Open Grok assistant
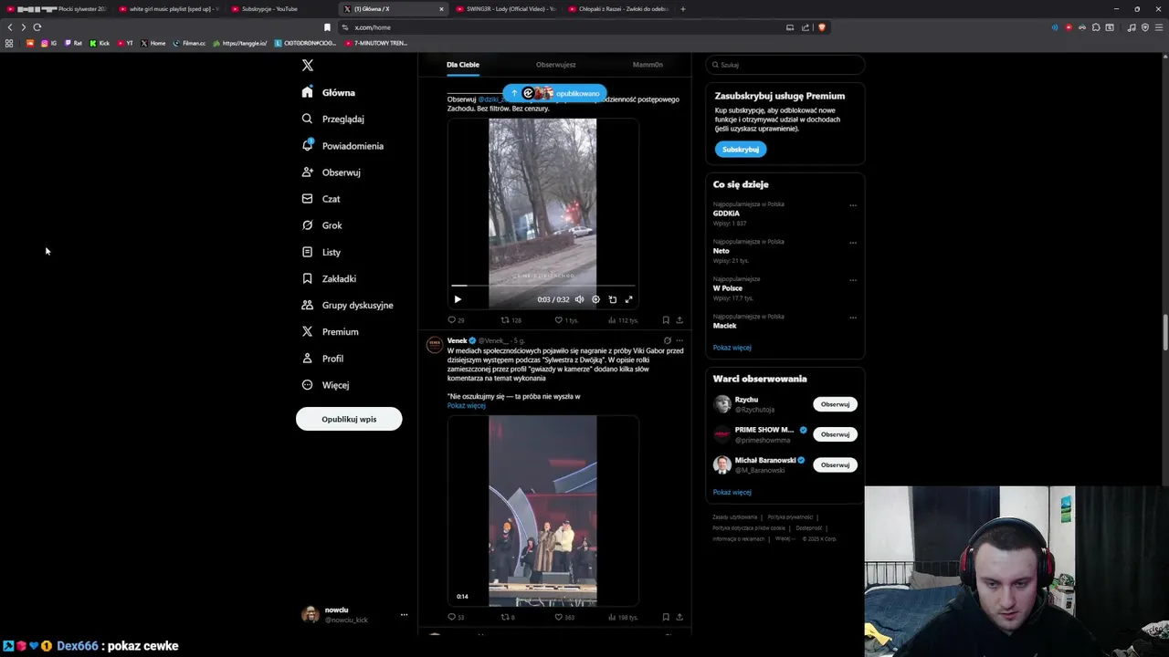Viewport: 1169px width, 657px height. pyautogui.click(x=321, y=225)
